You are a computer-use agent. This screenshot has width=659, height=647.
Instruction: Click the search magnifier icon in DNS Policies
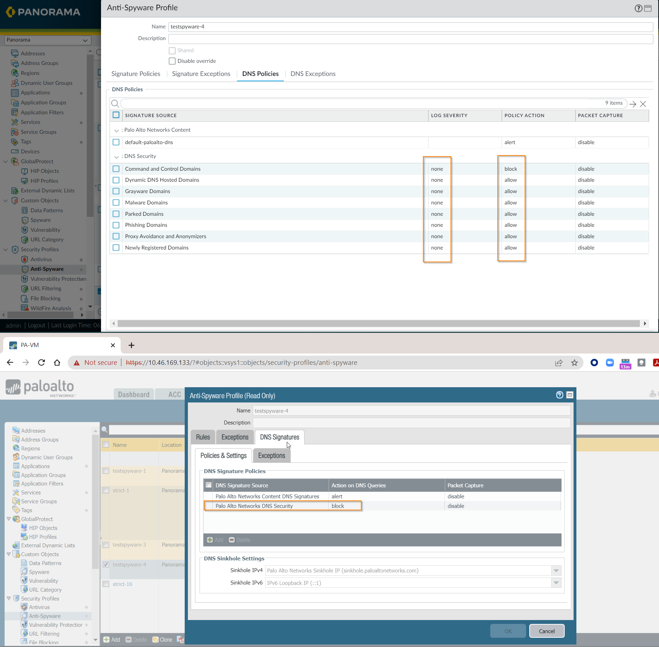point(115,103)
